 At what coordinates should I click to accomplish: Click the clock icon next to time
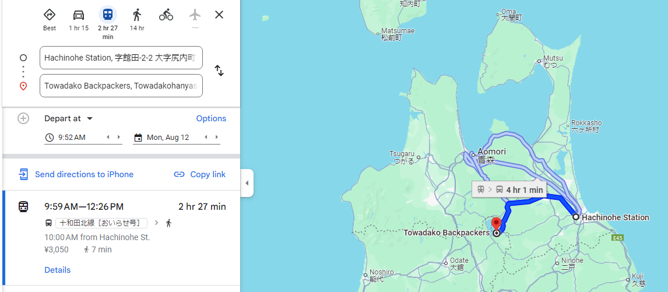coord(50,138)
